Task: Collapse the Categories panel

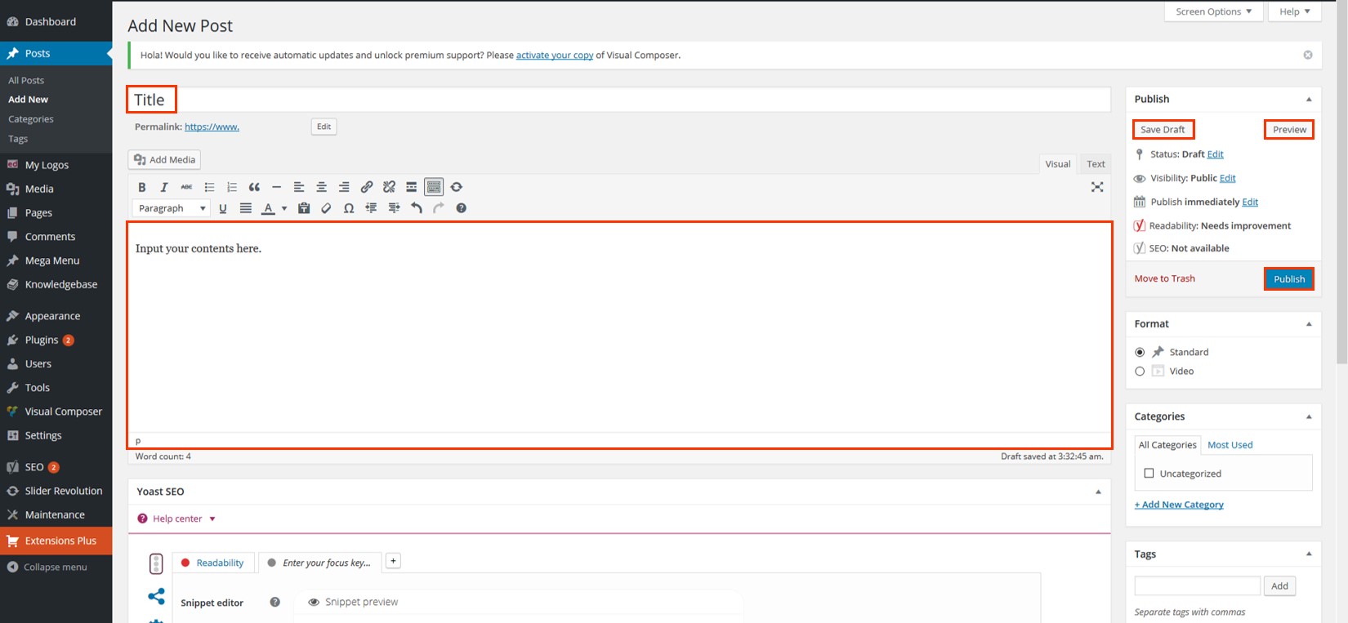Action: pyautogui.click(x=1309, y=416)
